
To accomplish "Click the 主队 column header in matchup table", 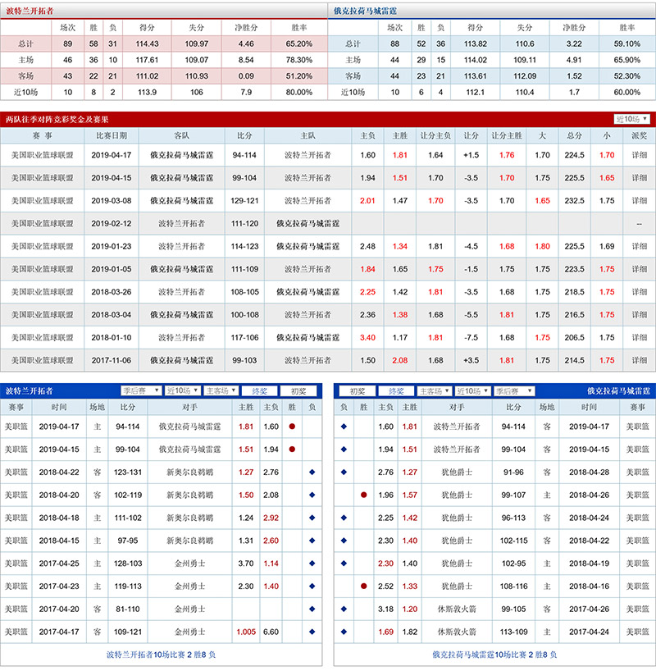I will pos(307,135).
